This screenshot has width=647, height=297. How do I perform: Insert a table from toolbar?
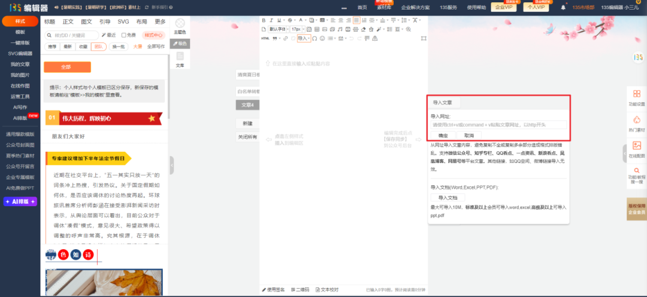(x=317, y=29)
